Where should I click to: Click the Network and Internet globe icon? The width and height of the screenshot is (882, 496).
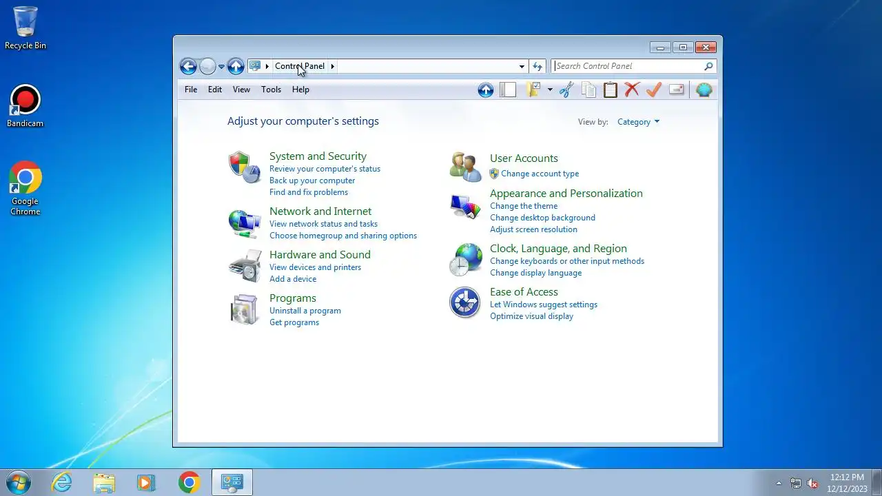(x=245, y=223)
